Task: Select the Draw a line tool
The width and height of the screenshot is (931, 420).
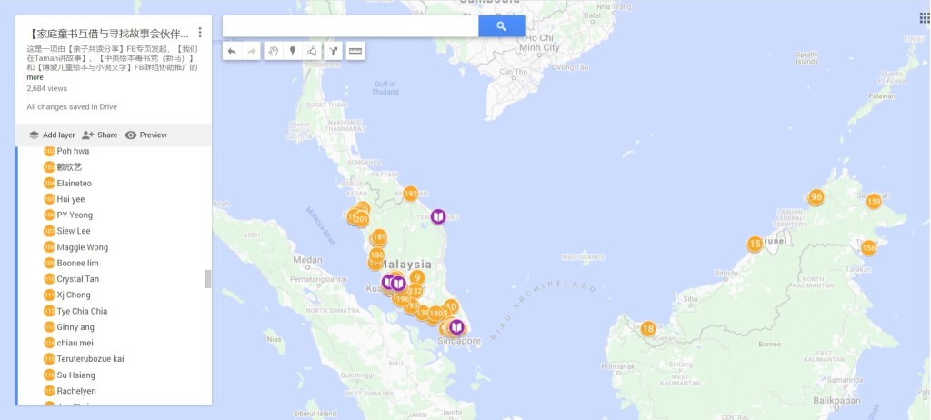Action: pyautogui.click(x=312, y=51)
